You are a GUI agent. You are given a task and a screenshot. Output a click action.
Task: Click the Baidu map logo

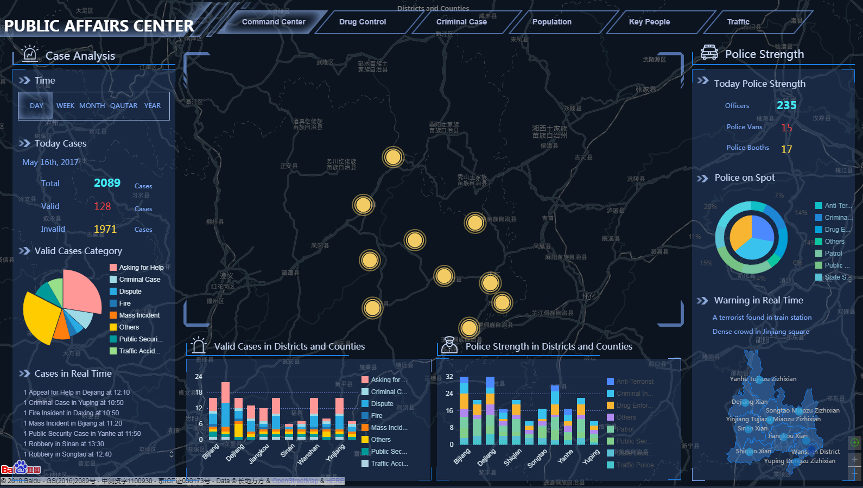21,468
